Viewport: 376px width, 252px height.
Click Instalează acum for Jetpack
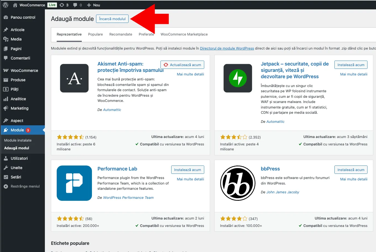click(351, 65)
